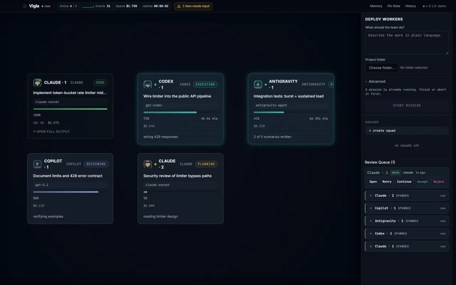Image resolution: width=456 pixels, height=285 pixels.
Task: Click 'Security review of limiter bypass paths' title
Action: tap(177, 176)
